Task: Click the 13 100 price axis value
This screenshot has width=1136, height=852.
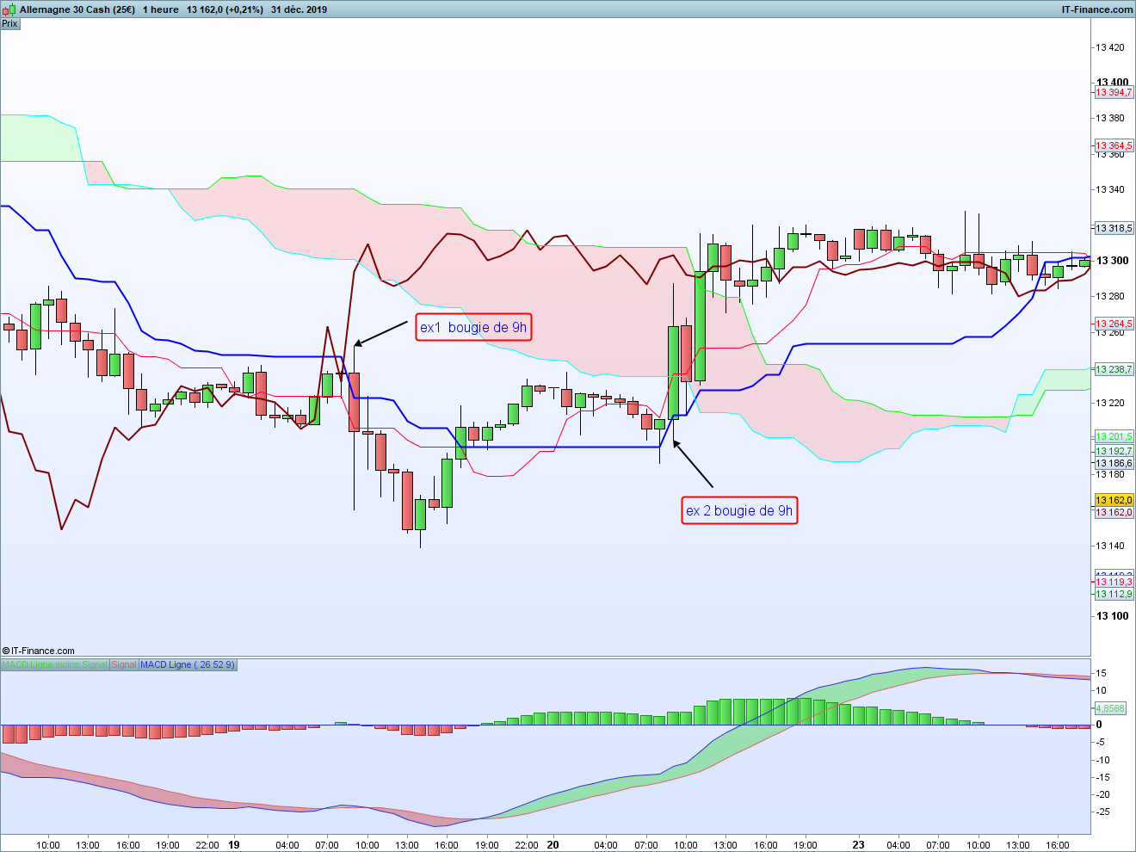Action: (x=1112, y=615)
